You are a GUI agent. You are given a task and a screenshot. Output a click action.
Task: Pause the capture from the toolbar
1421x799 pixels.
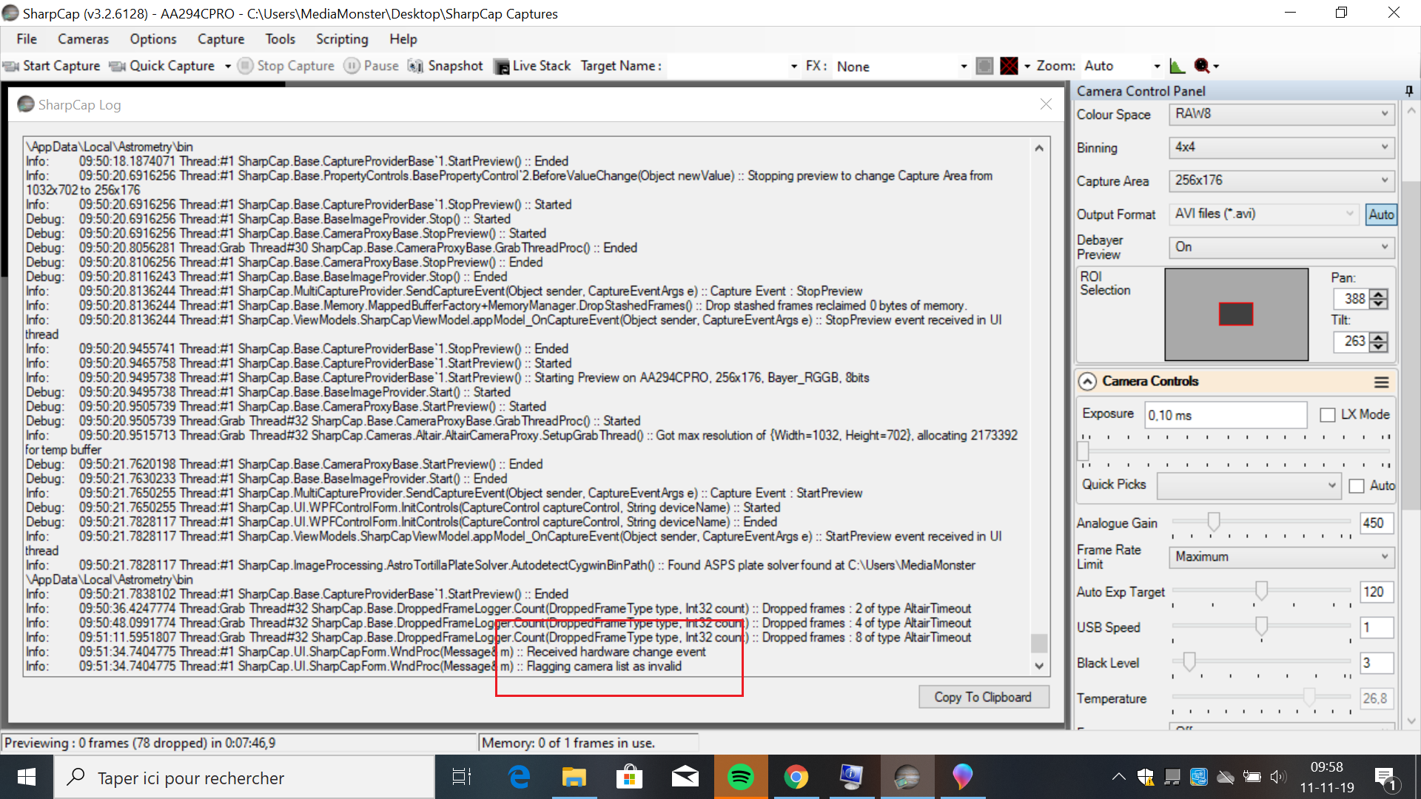tap(372, 66)
